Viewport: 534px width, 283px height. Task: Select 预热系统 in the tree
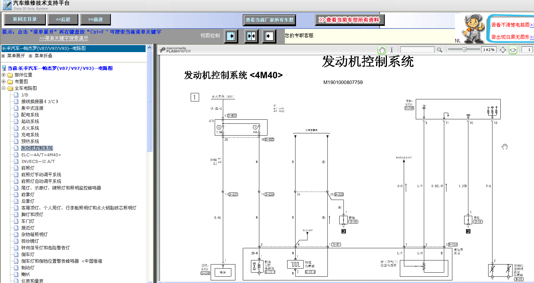tap(30, 141)
